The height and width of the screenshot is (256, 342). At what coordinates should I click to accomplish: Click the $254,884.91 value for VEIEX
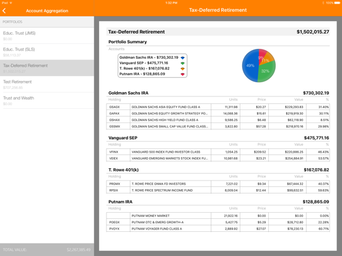(294, 158)
